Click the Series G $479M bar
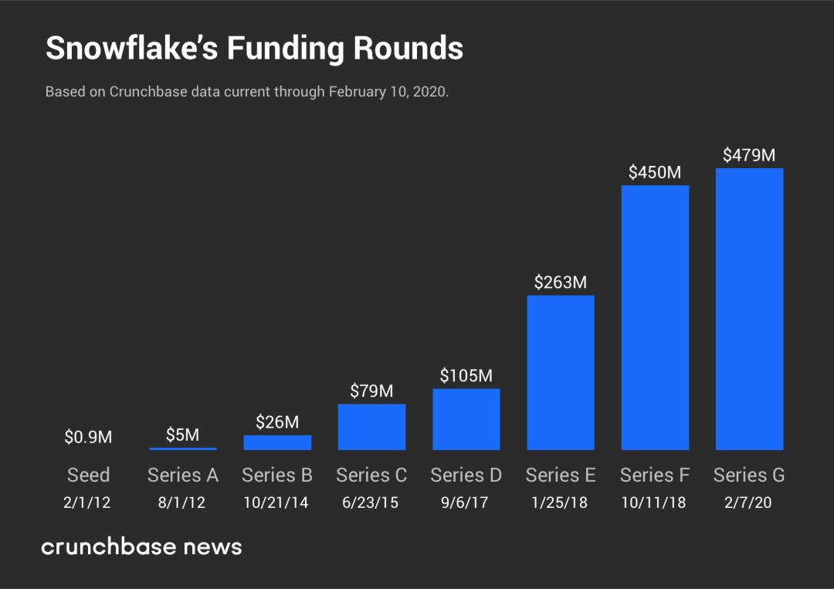This screenshot has height=589, width=834. (x=749, y=309)
